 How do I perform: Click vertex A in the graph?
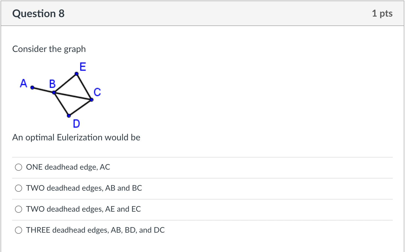pyautogui.click(x=32, y=88)
